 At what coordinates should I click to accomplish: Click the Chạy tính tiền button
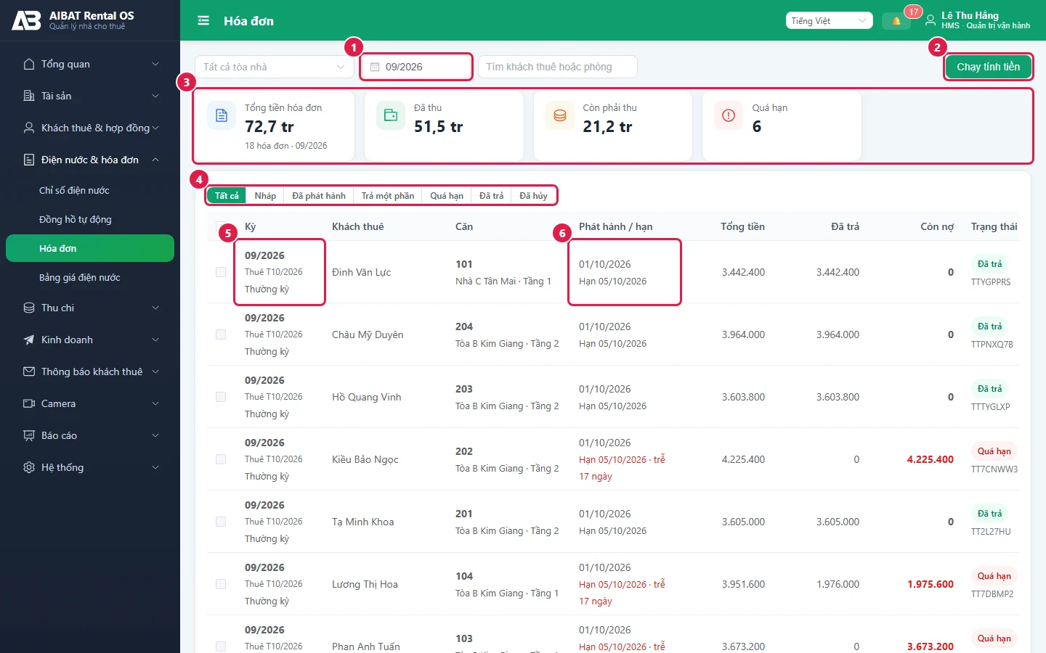click(988, 67)
